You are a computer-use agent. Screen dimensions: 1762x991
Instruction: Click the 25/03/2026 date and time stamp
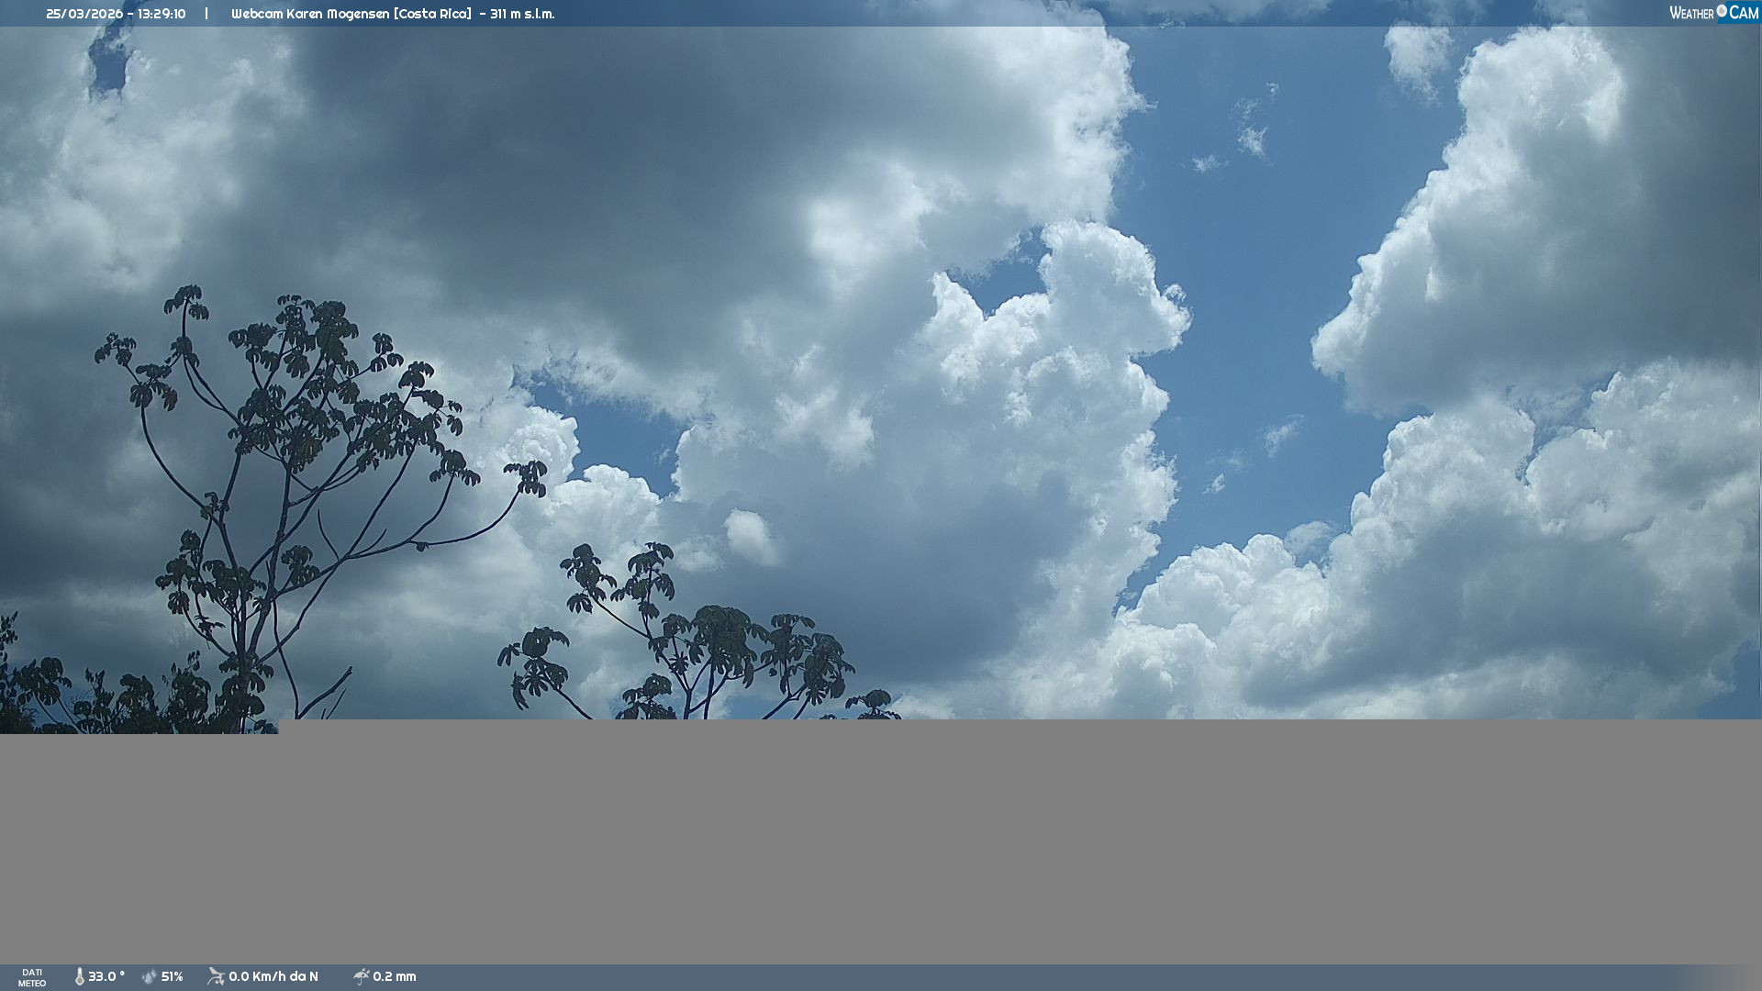[x=116, y=14]
